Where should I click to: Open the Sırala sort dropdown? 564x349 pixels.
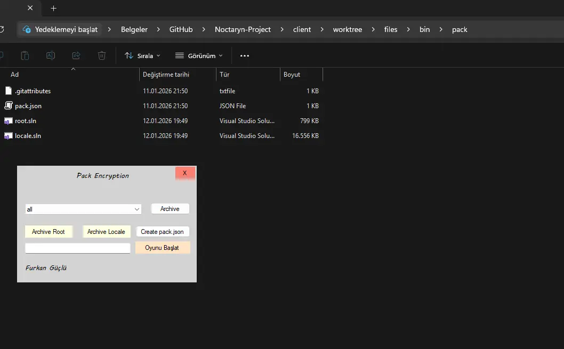[142, 55]
